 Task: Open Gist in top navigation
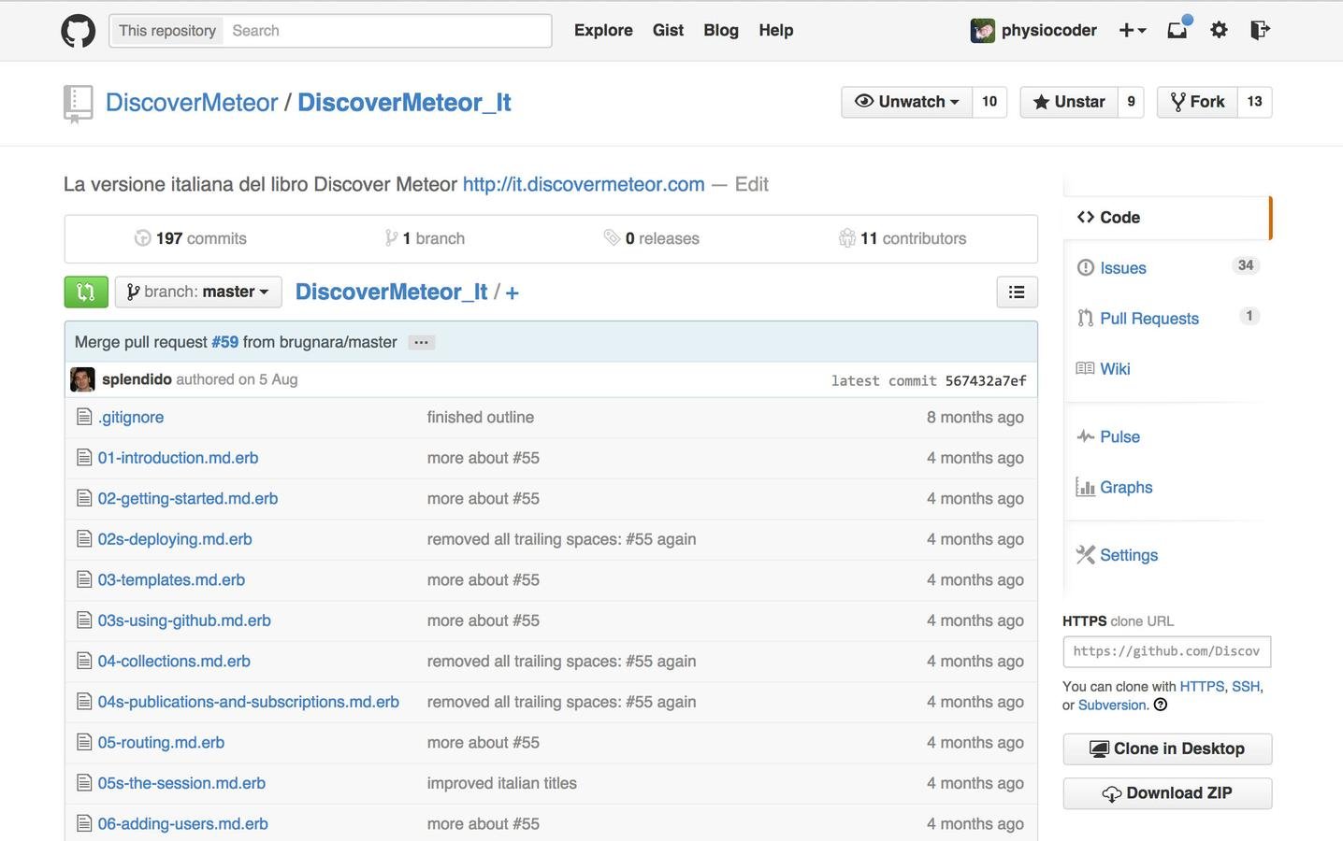[x=668, y=31]
